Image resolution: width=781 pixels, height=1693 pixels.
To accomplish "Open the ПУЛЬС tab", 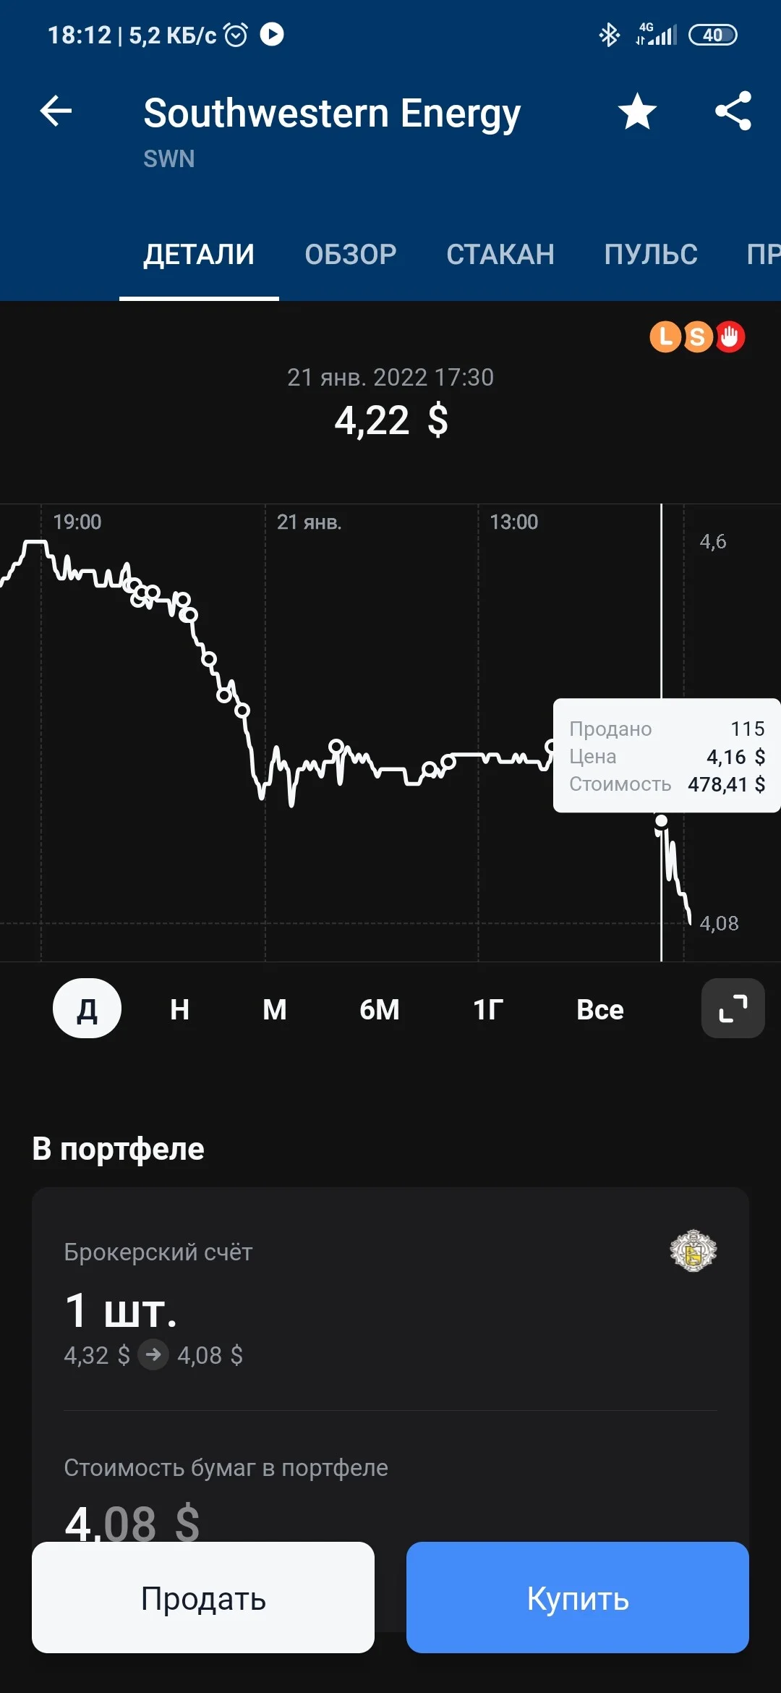I will tap(651, 255).
